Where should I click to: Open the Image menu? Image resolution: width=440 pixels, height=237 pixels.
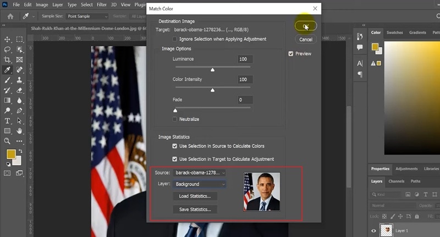(42, 5)
